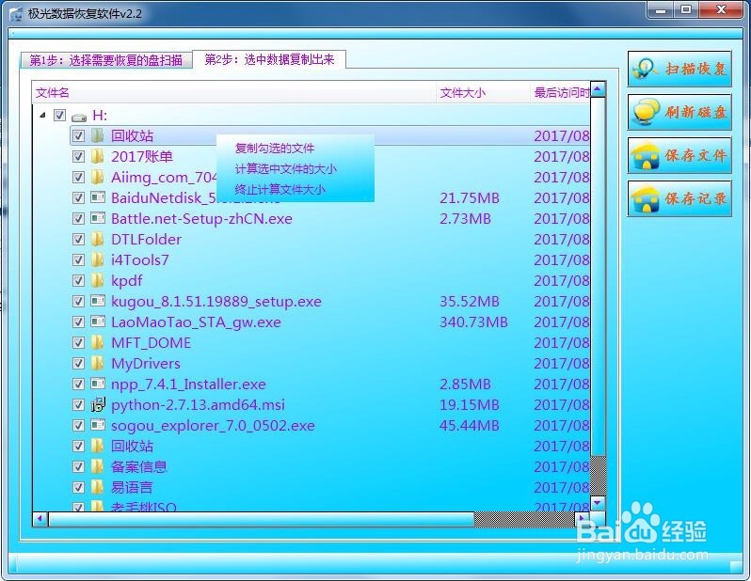The height and width of the screenshot is (581, 751).
Task: Select the MyDrivers folder name
Action: (x=146, y=363)
